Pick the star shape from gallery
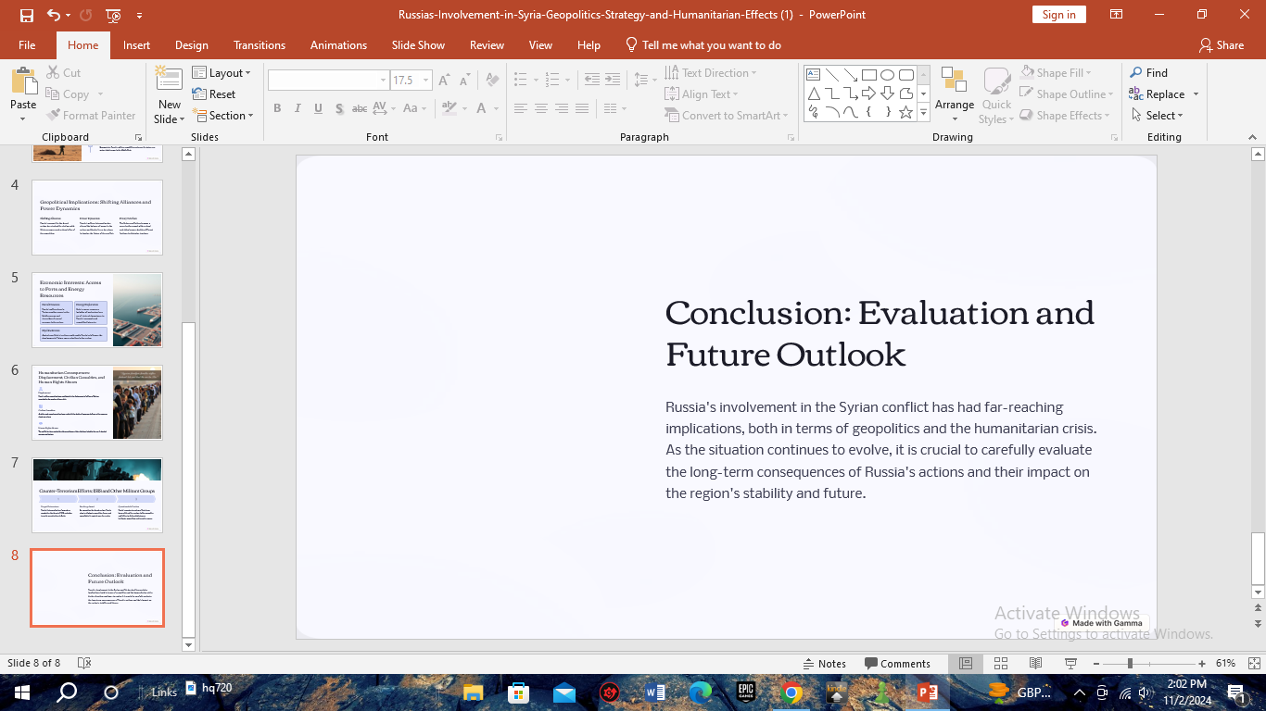The width and height of the screenshot is (1266, 711). click(906, 112)
